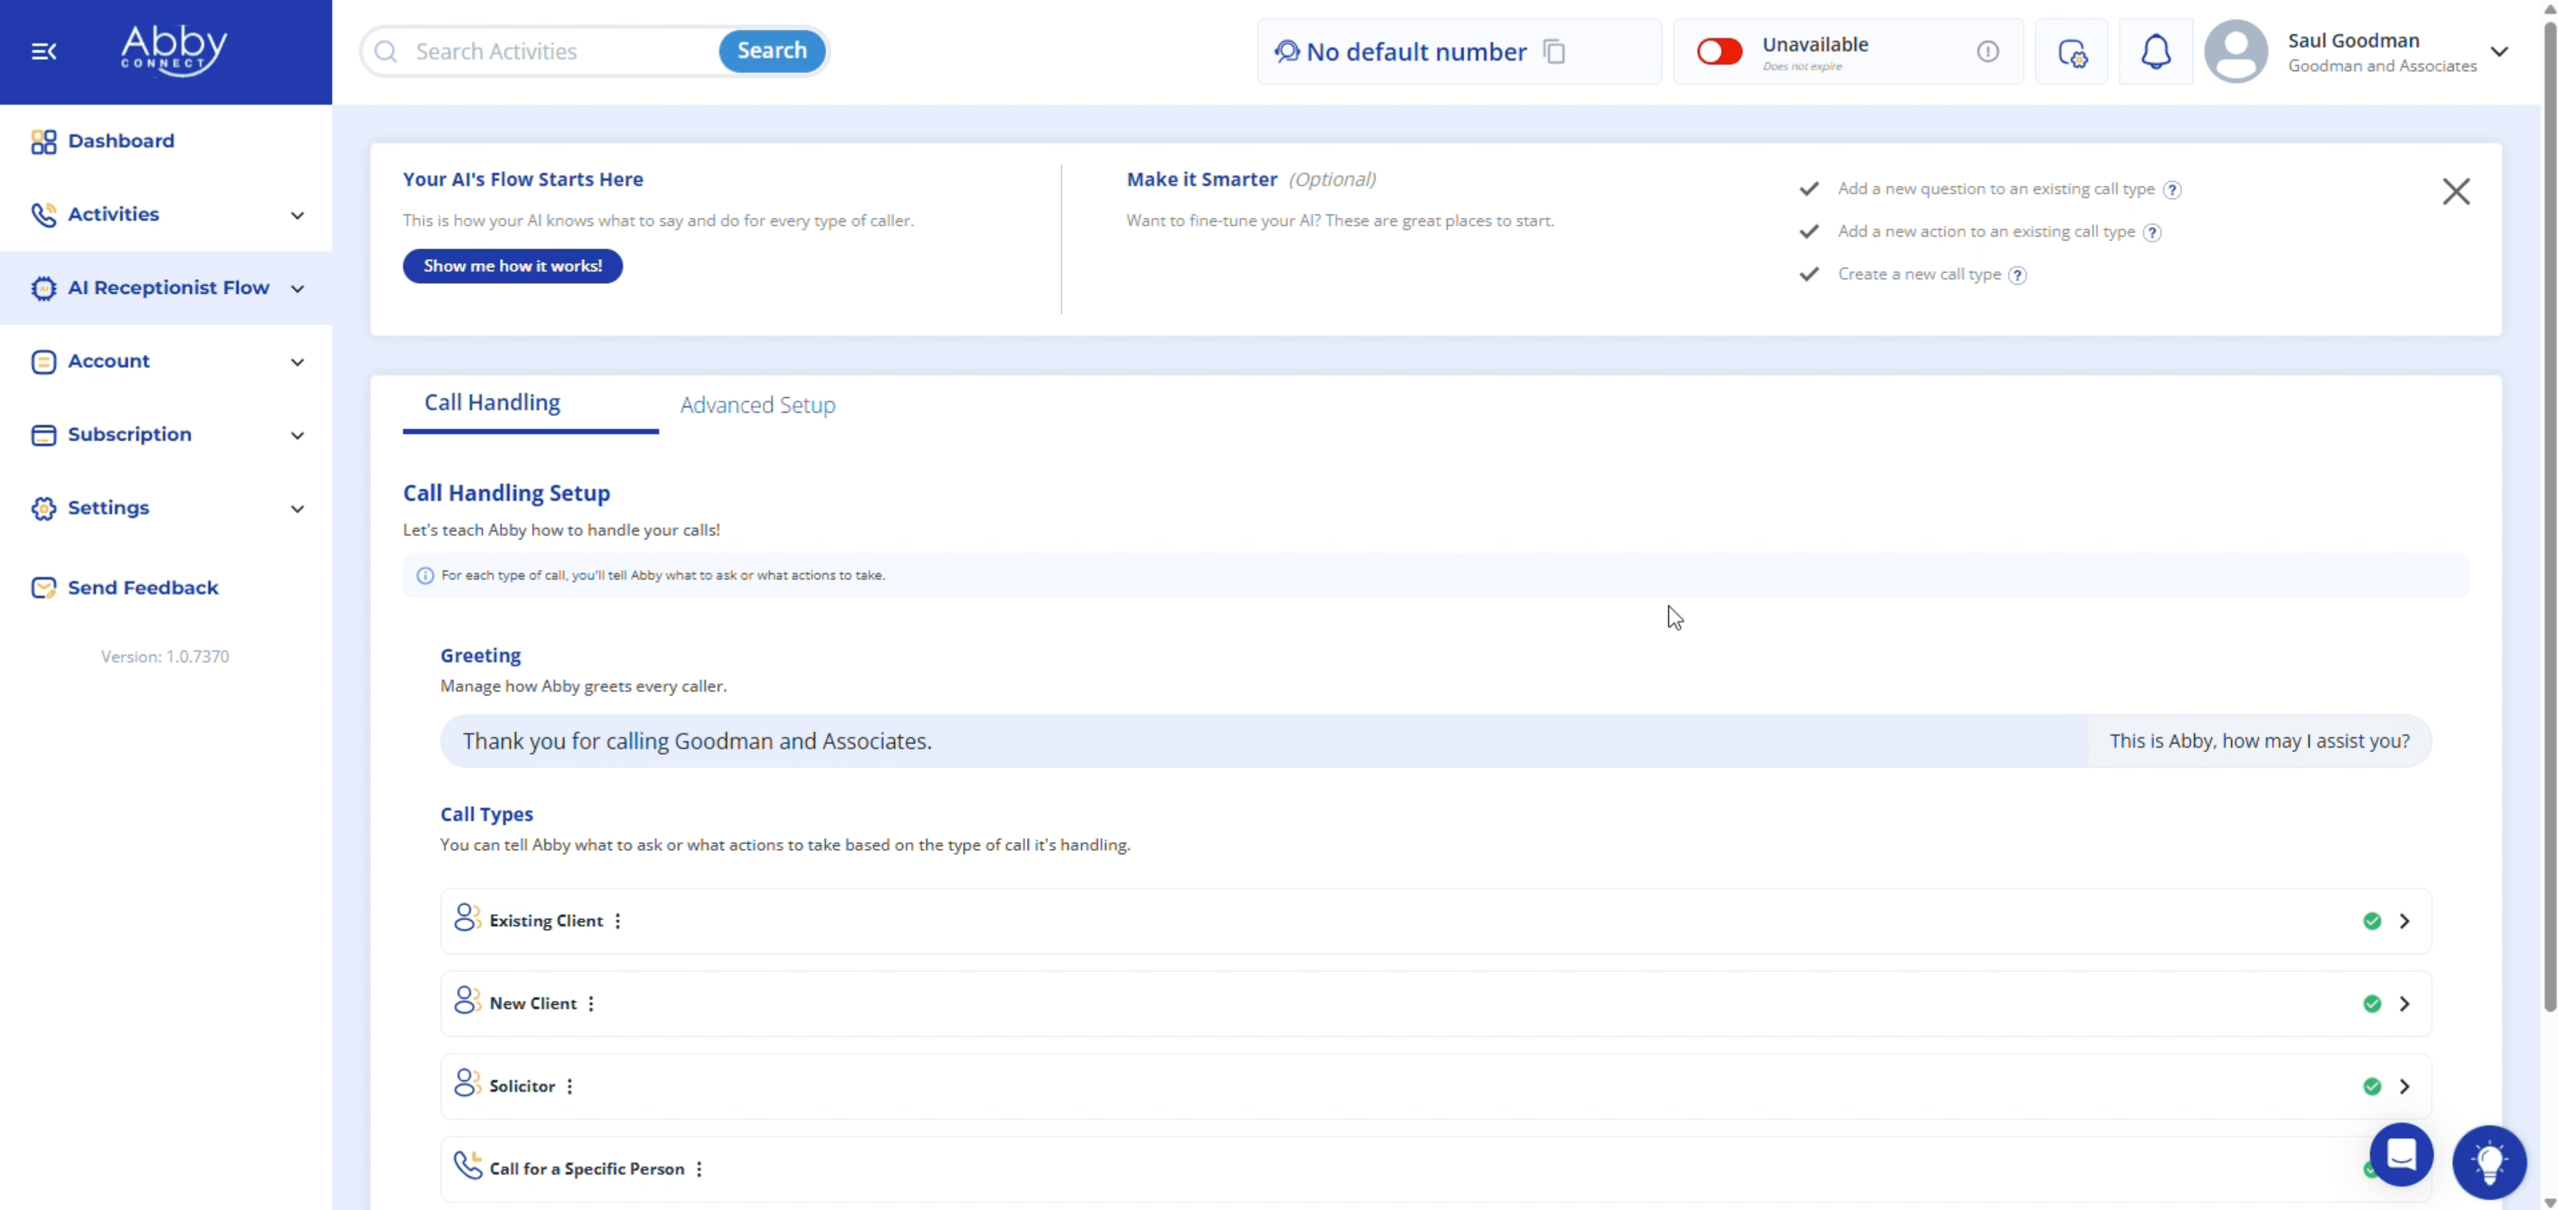This screenshot has height=1210, width=2558.
Task: Click Add a new action link
Action: pyautogui.click(x=1986, y=231)
